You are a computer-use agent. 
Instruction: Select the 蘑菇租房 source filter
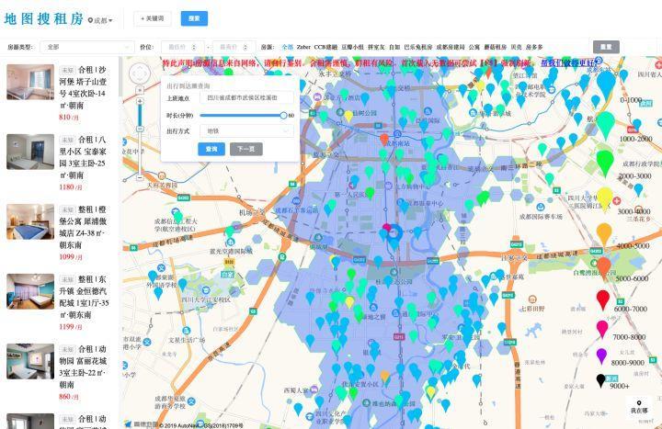(x=496, y=47)
